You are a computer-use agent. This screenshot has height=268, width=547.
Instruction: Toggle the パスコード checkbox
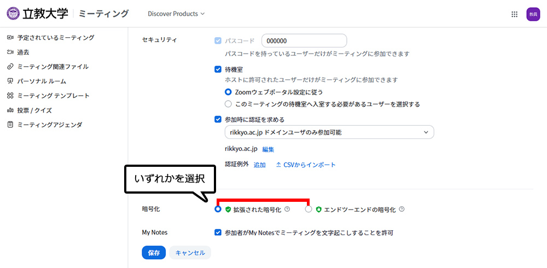218,40
